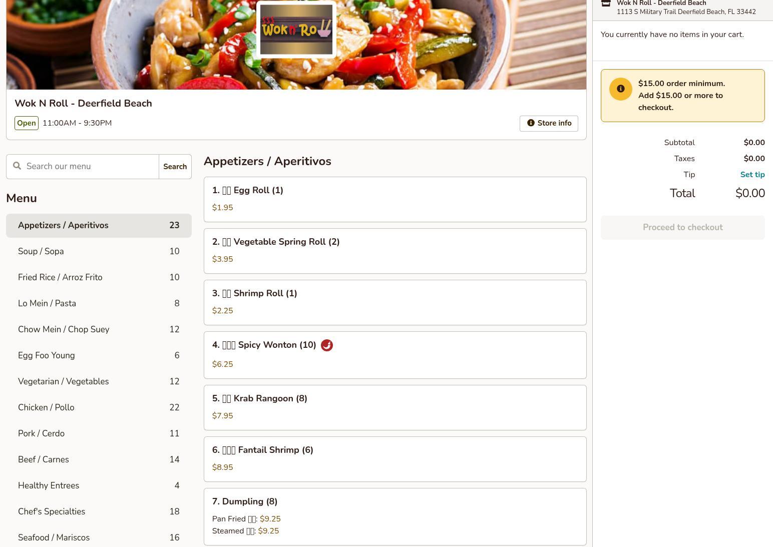Viewport: 773px width, 547px height.
Task: Select Fried Rice / Arroz Frito category
Action: click(99, 277)
